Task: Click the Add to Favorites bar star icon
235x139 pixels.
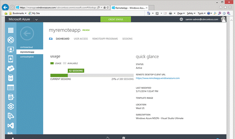Action: coord(6,13)
